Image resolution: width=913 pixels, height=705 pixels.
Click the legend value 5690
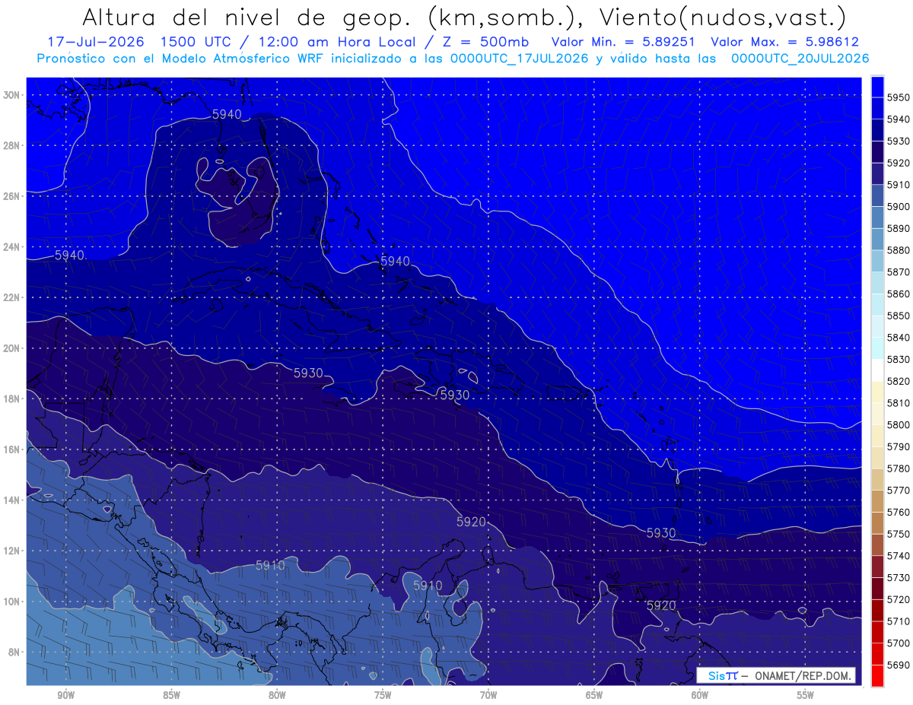(899, 665)
